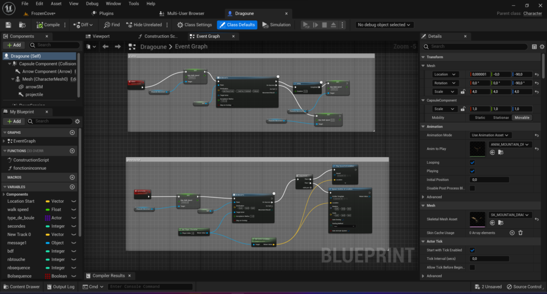The image size is (547, 294).
Task: Toggle the Looping checkbox
Action: click(472, 162)
